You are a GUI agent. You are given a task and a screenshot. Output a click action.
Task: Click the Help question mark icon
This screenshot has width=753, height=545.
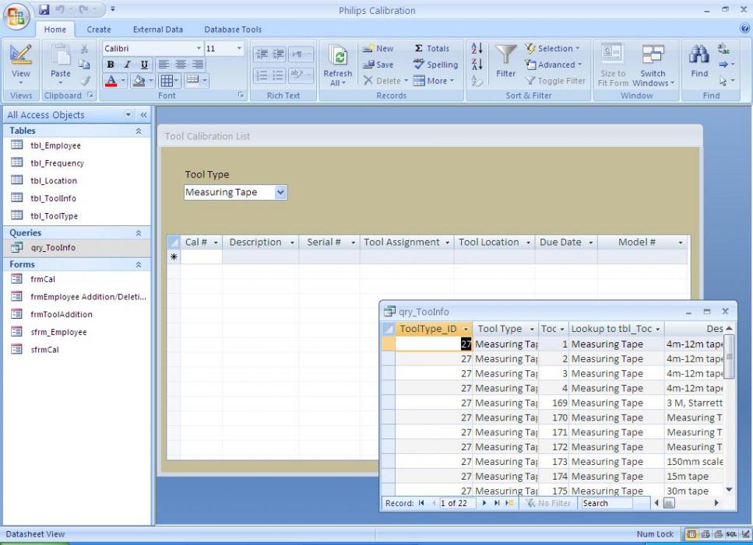pos(745,29)
